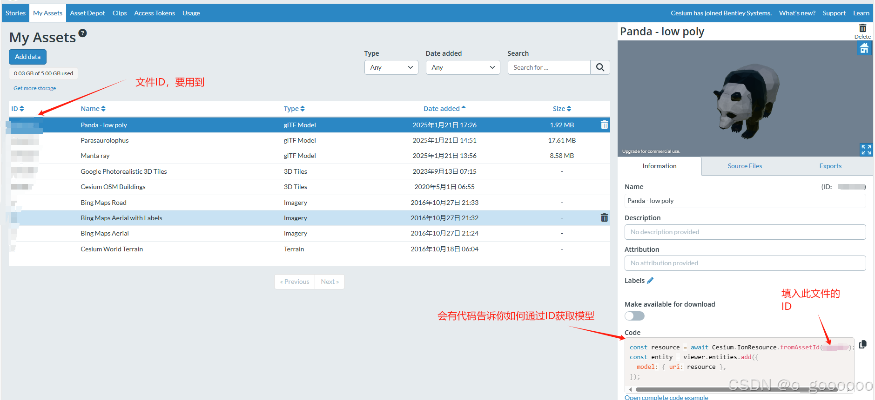This screenshot has width=875, height=400.
Task: Select the Cesium World Terrain row
Action: coord(310,249)
